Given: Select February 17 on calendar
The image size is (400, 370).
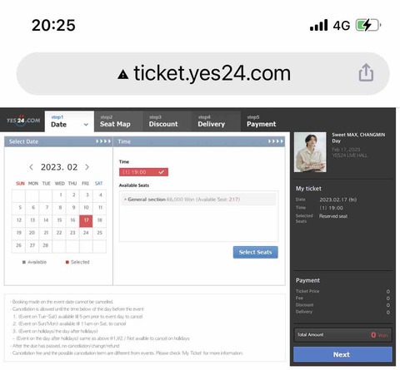Looking at the screenshot, I should click(86, 221).
